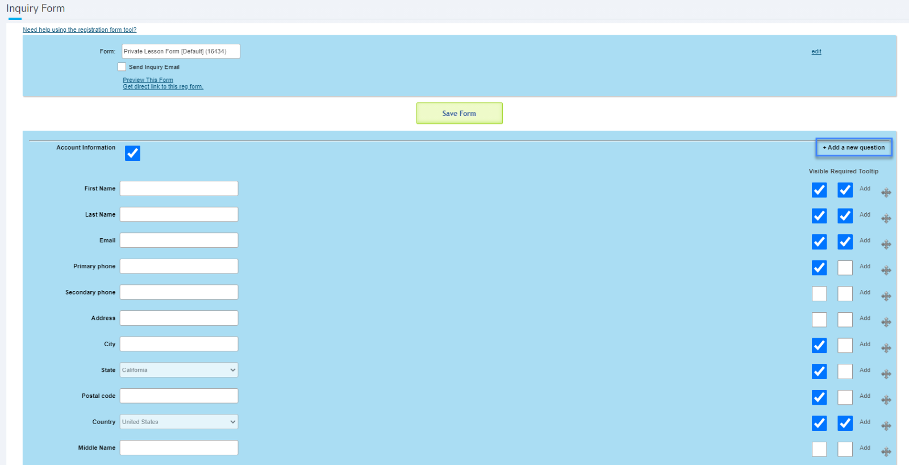The height and width of the screenshot is (465, 909).
Task: Click the move handle for Country row
Action: [x=886, y=426]
